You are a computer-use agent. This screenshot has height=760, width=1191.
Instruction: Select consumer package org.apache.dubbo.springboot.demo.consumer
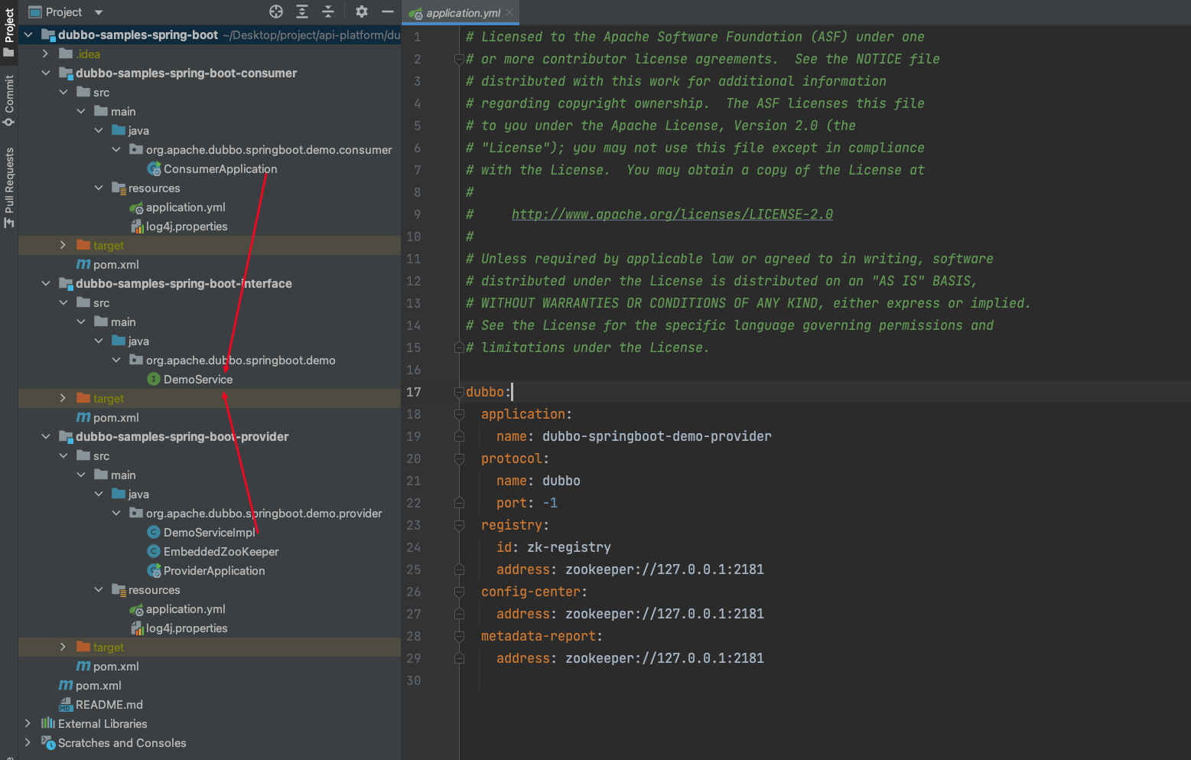click(269, 149)
